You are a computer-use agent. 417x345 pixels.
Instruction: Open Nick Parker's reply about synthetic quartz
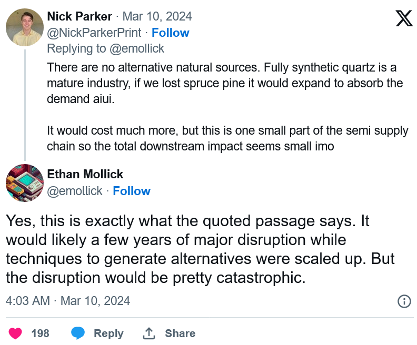(227, 107)
